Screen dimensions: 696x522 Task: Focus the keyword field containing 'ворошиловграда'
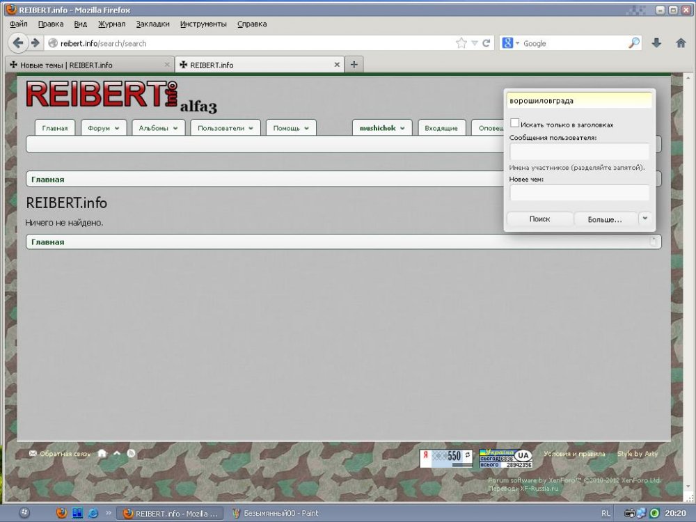pyautogui.click(x=579, y=101)
